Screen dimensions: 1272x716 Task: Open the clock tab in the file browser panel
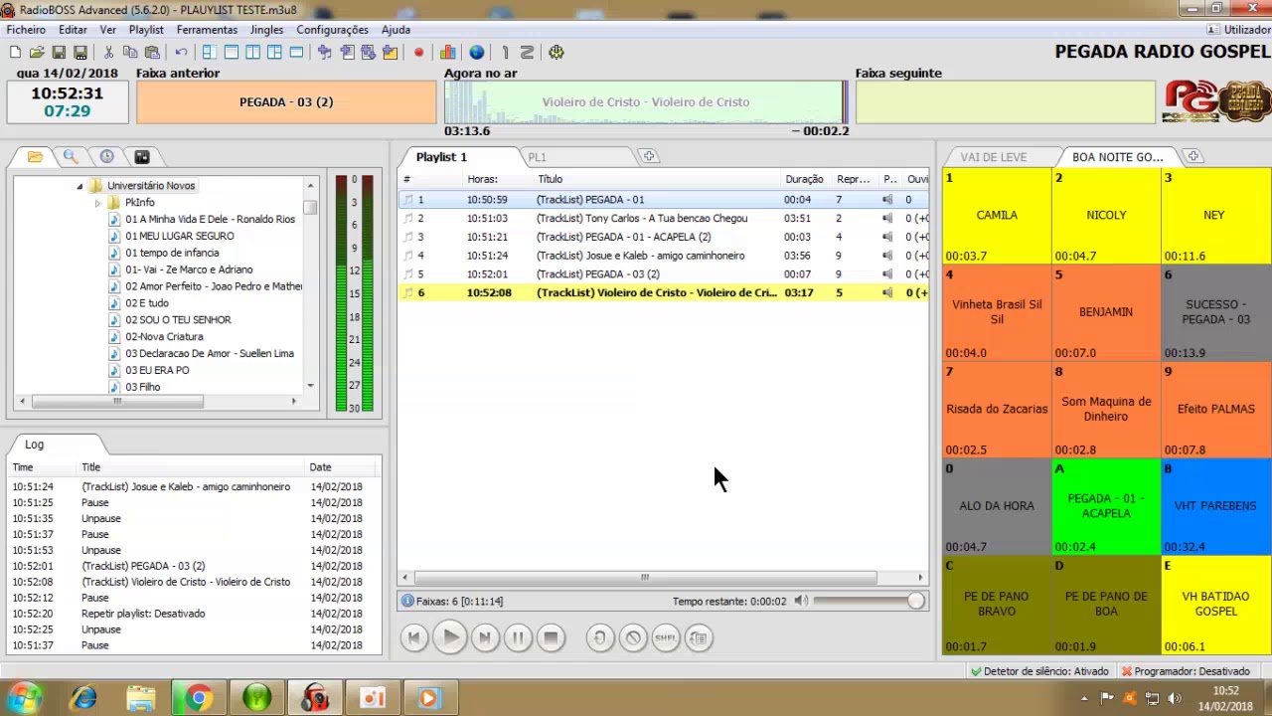tap(106, 157)
